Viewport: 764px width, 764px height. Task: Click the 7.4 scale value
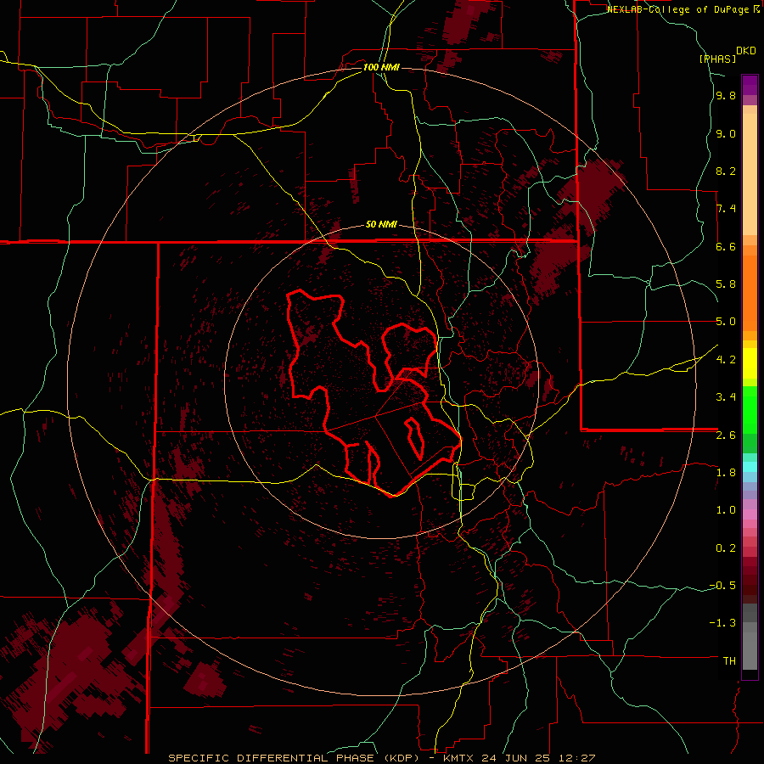726,209
